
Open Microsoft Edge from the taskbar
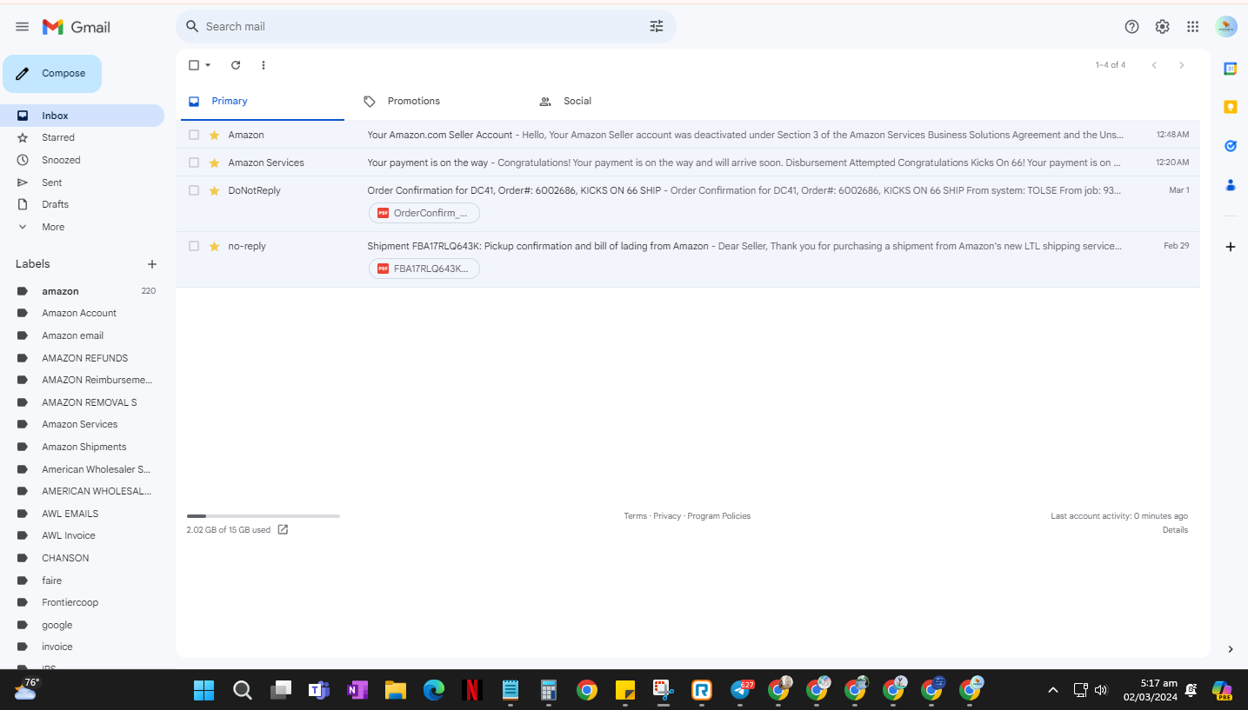[x=434, y=690]
